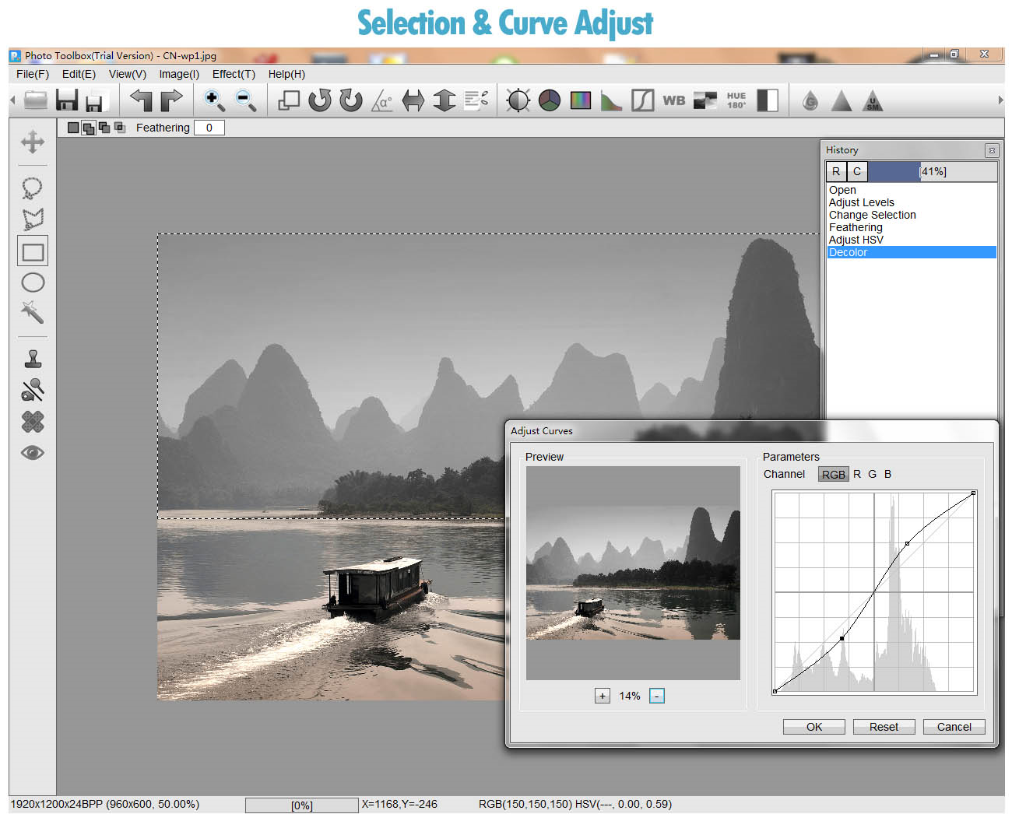The height and width of the screenshot is (814, 1012).
Task: Open the Hue 180° adjustment
Action: click(736, 100)
